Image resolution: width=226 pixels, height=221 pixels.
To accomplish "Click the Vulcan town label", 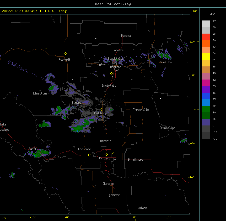I will click(x=142, y=208).
